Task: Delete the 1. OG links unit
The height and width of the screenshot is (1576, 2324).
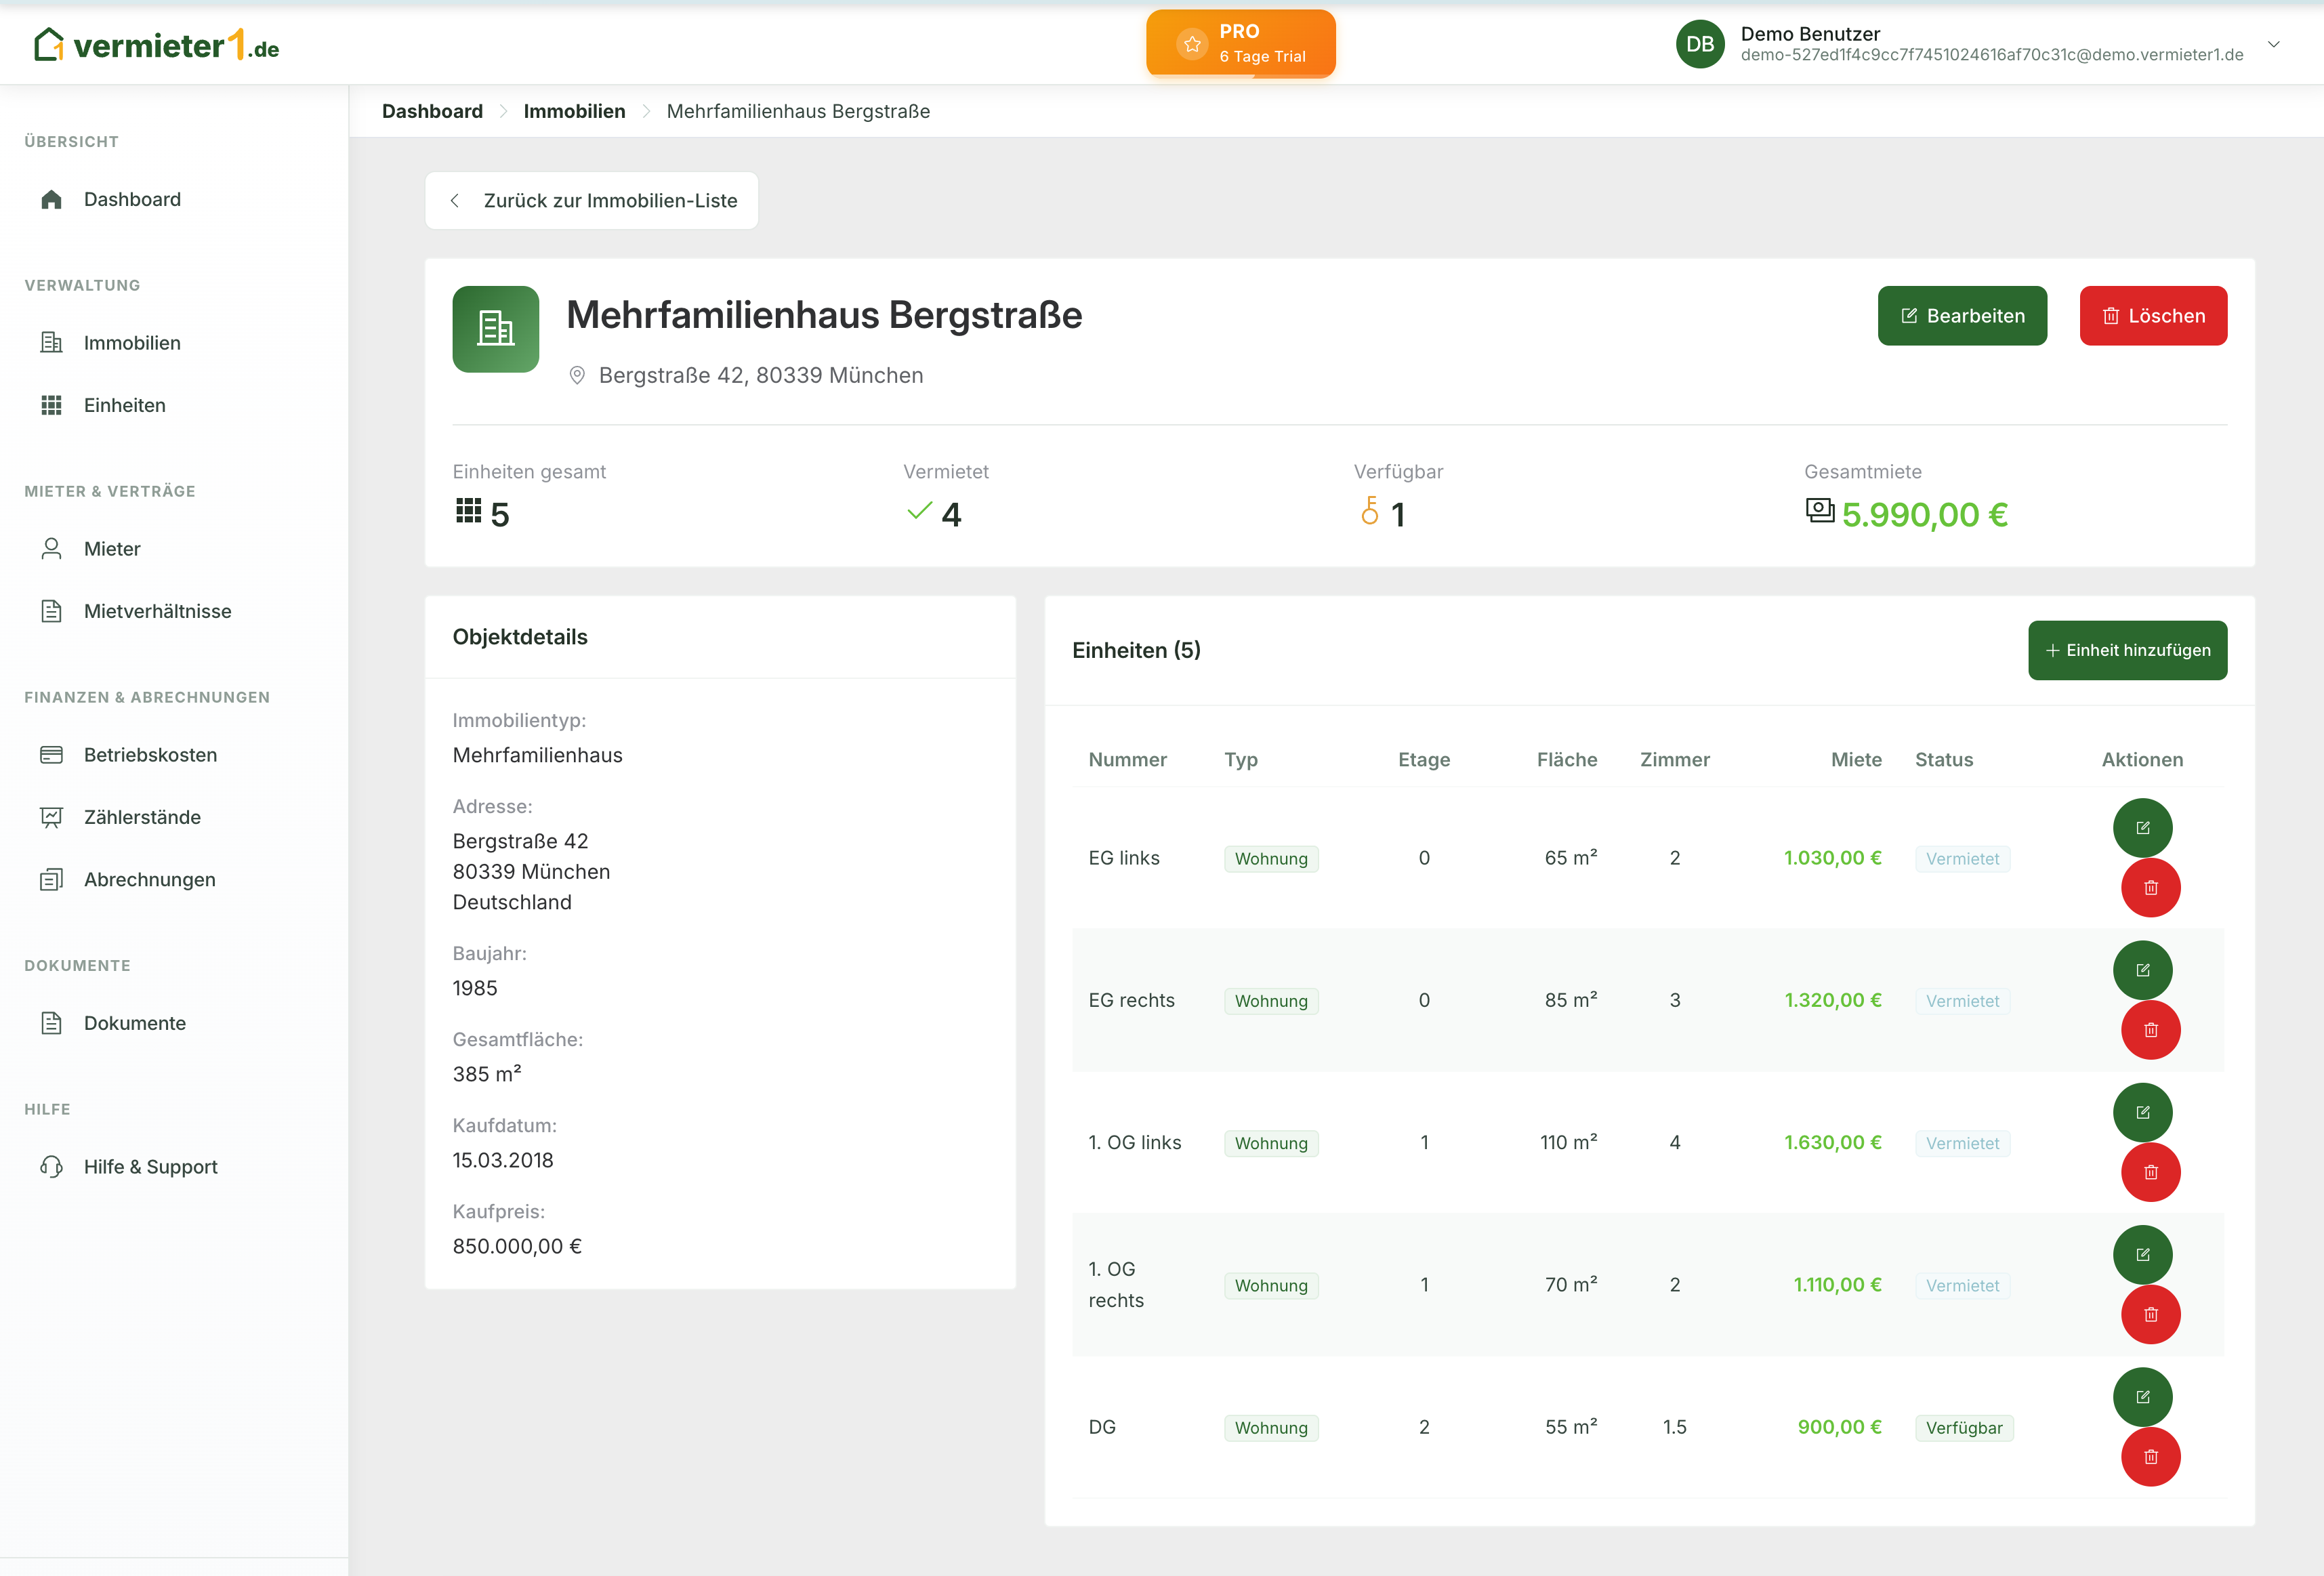Action: 2151,1172
